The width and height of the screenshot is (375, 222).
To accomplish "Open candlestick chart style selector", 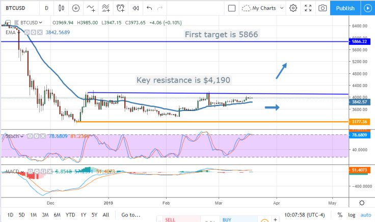I will point(61,8).
